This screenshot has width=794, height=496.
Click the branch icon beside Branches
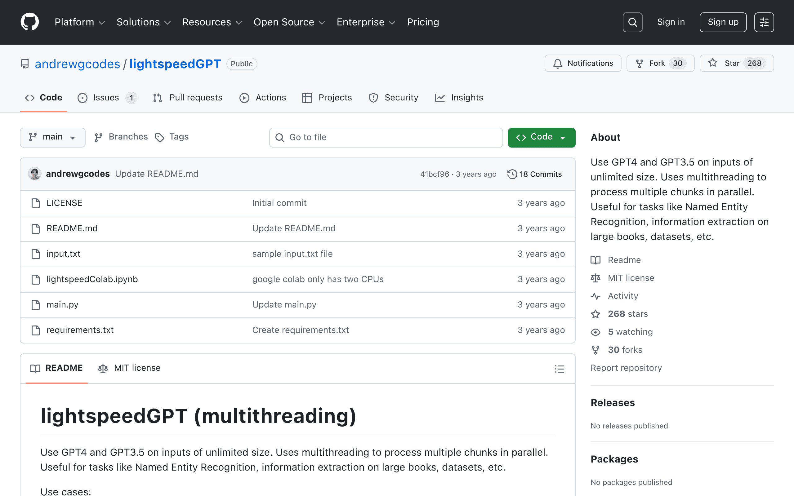click(98, 137)
